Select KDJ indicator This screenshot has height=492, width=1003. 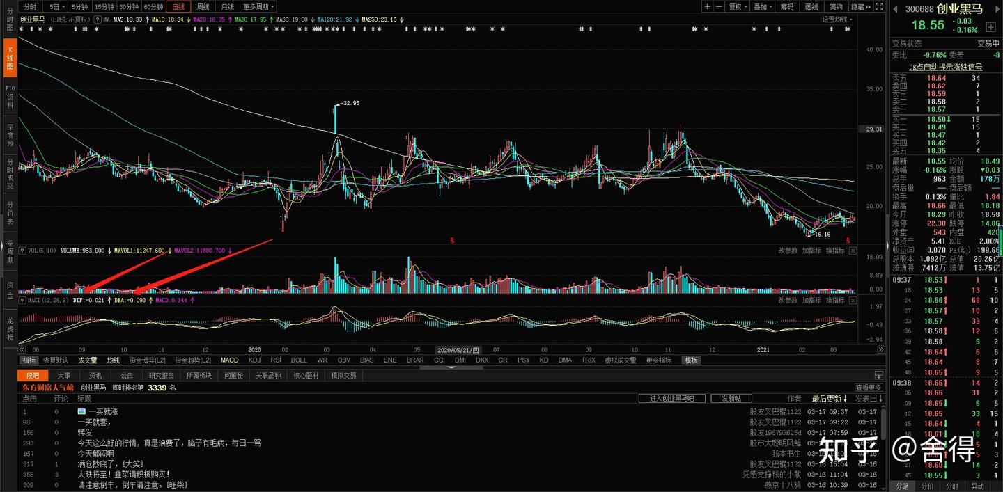(x=254, y=360)
